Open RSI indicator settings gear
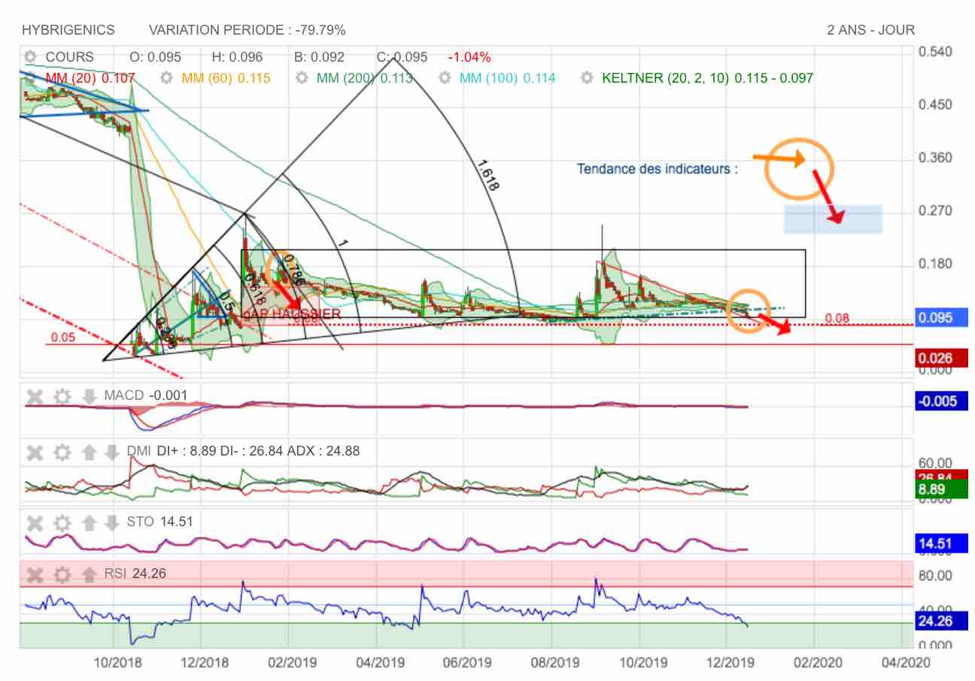Screen dimensions: 975x681 [62, 575]
